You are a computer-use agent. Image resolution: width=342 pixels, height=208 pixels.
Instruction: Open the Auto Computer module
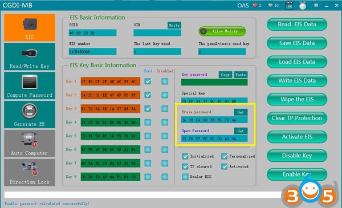(30, 144)
